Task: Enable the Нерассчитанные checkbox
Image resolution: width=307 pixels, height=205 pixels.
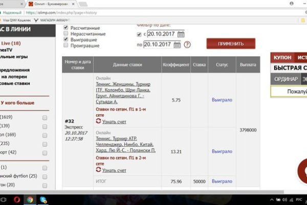Action: (65, 33)
